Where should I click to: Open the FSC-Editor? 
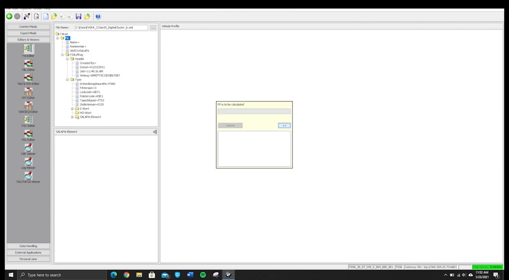point(28,121)
